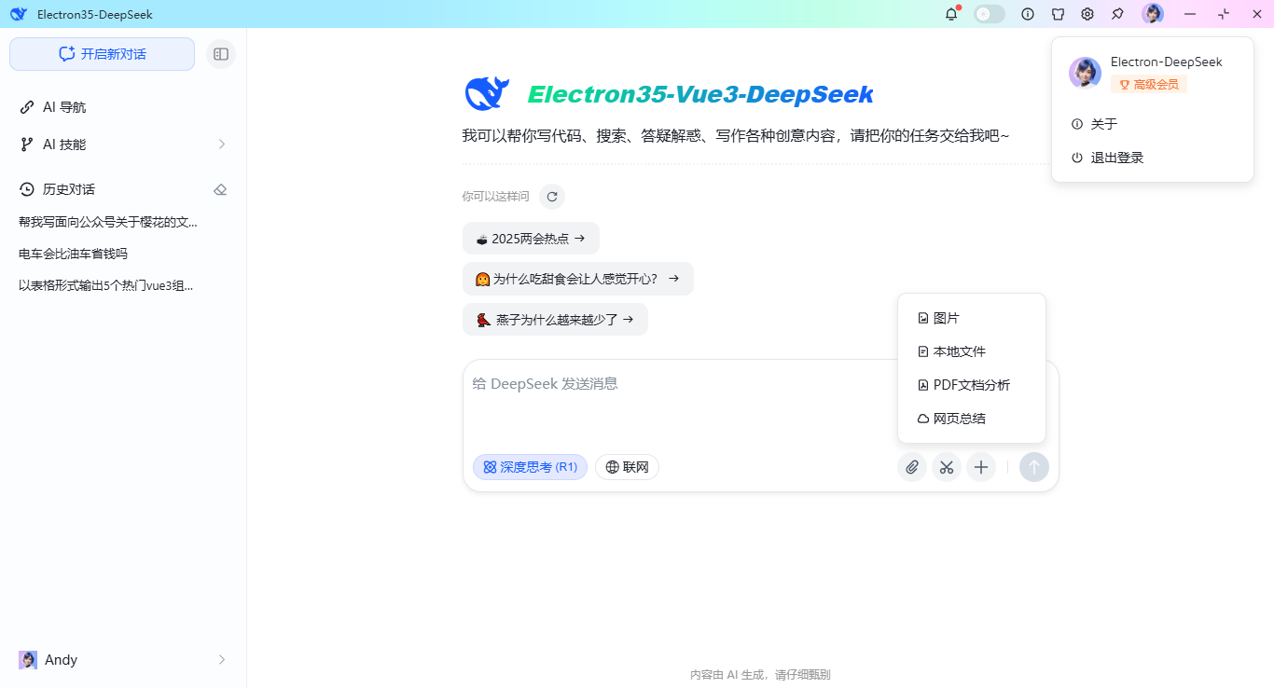Click the Andy avatar at sidebar bottom
The height and width of the screenshot is (688, 1274).
pyautogui.click(x=28, y=660)
